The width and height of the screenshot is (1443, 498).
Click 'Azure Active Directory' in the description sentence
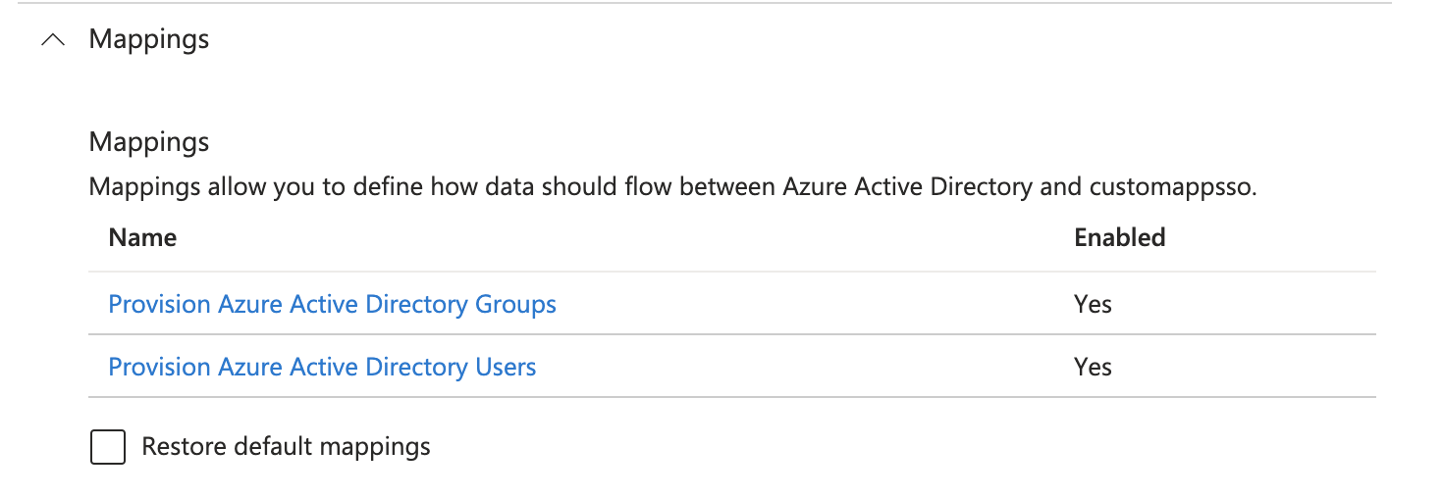pyautogui.click(x=906, y=187)
